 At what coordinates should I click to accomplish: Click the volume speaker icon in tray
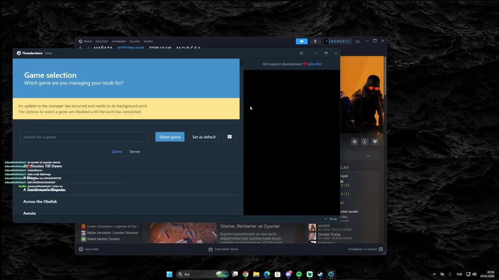(474, 274)
